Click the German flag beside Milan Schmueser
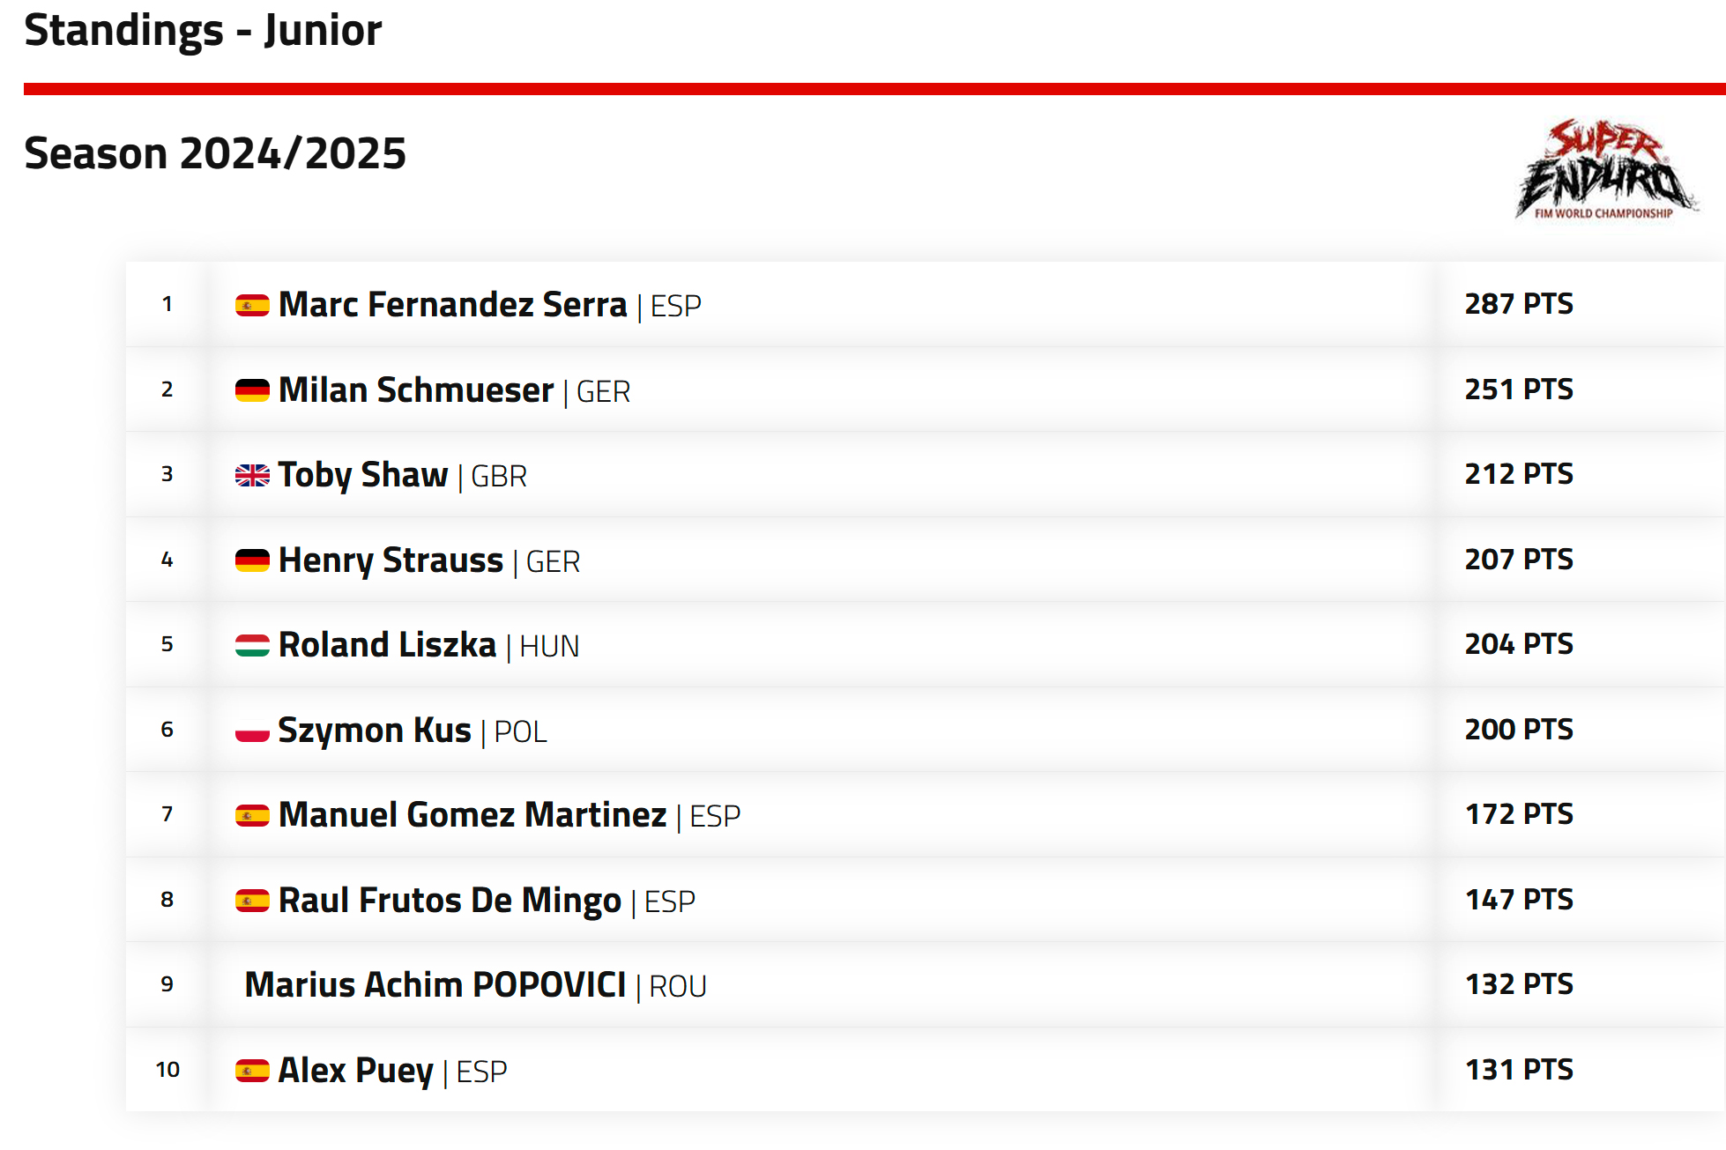 tap(252, 390)
